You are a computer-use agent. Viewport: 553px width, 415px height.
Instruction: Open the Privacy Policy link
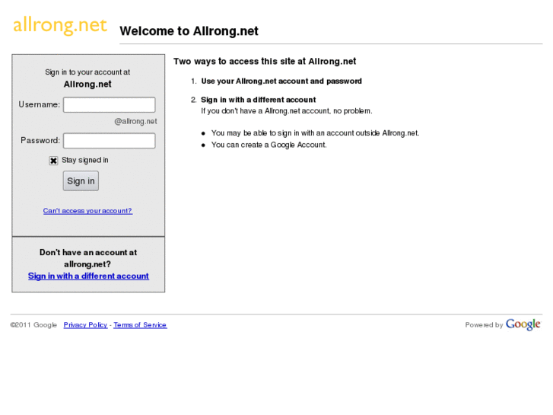tap(85, 325)
